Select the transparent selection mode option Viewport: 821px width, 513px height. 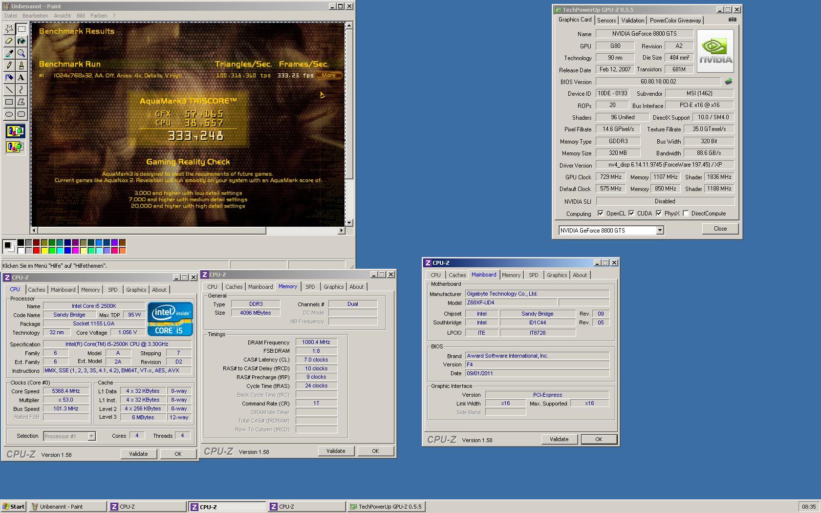15,146
